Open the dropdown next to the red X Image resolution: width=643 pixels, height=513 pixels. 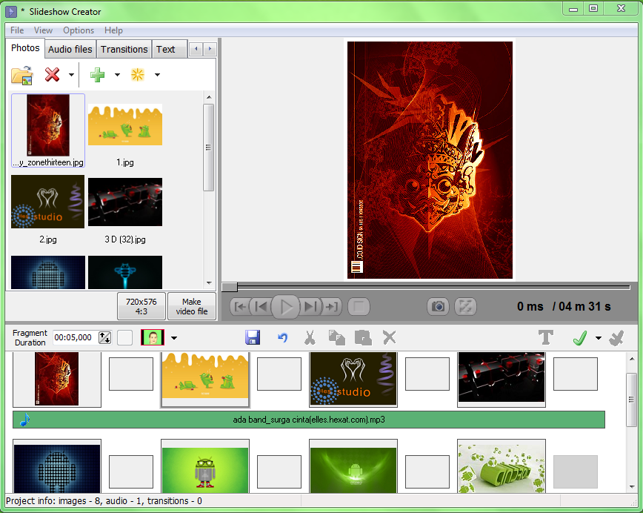click(71, 75)
